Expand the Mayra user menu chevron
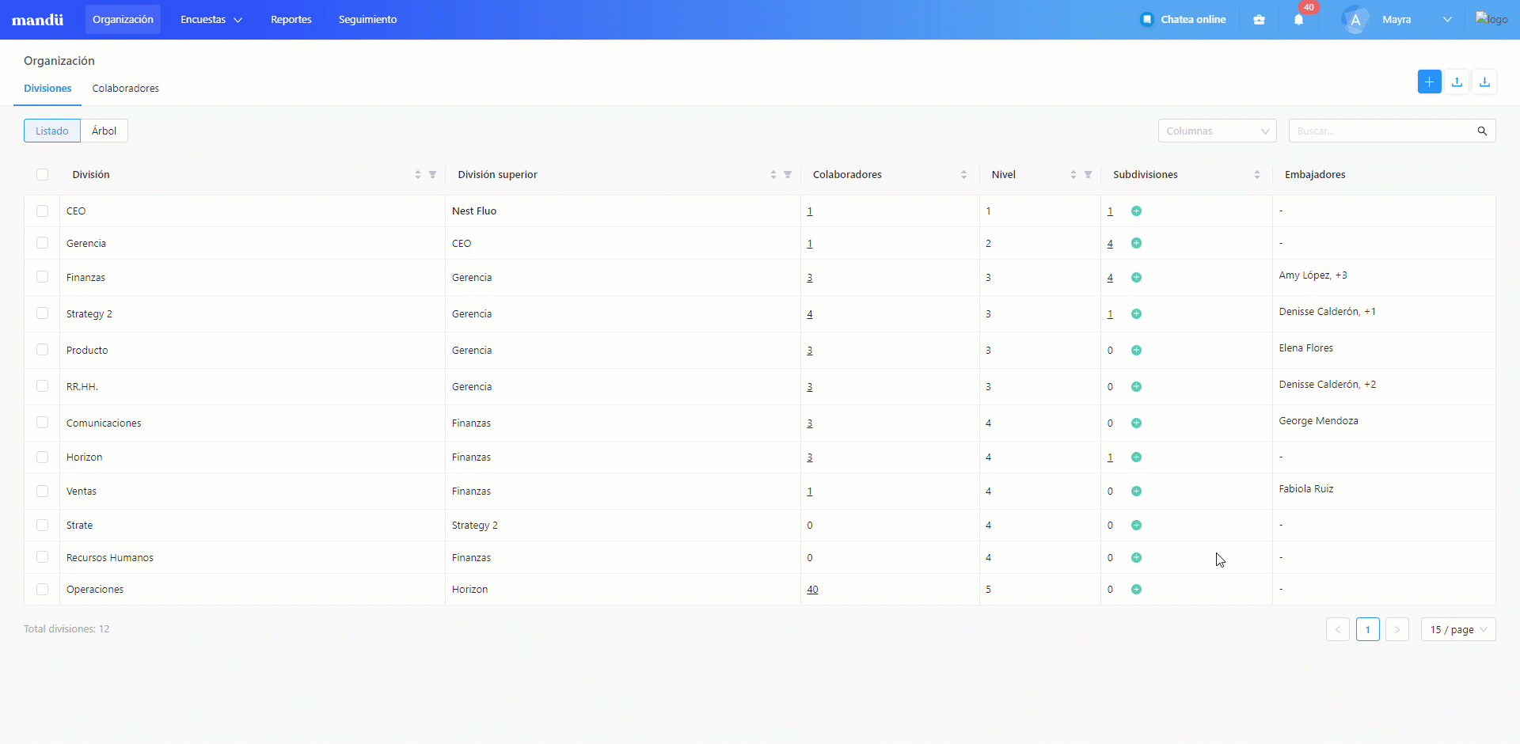 click(x=1447, y=20)
